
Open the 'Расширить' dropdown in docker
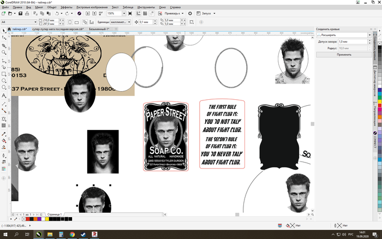[x=369, y=35]
